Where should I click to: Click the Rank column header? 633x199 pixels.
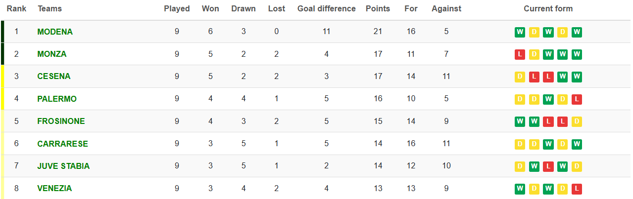coord(16,8)
